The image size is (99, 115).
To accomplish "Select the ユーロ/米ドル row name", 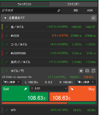I will click(19, 44).
